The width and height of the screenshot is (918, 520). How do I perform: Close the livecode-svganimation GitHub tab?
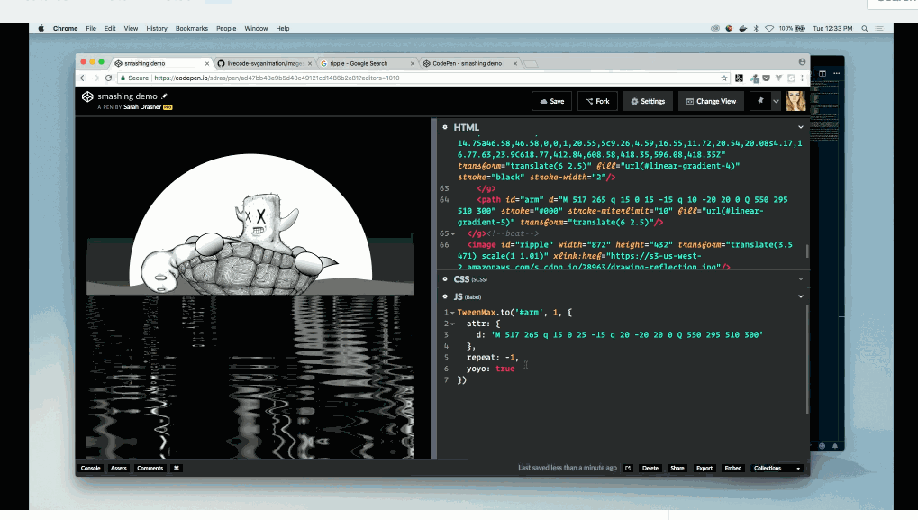tap(309, 63)
